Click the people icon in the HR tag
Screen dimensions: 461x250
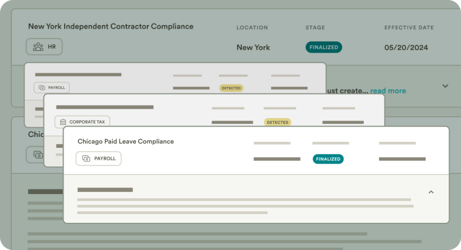click(x=38, y=47)
